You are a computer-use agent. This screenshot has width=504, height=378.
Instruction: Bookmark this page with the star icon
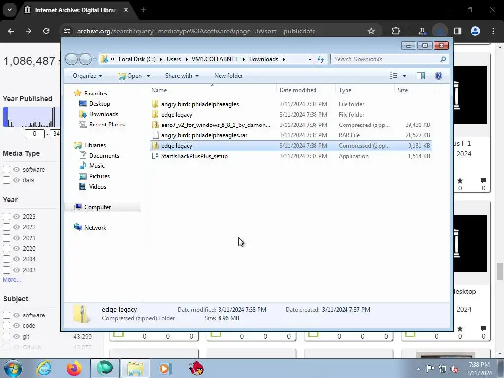click(x=371, y=31)
